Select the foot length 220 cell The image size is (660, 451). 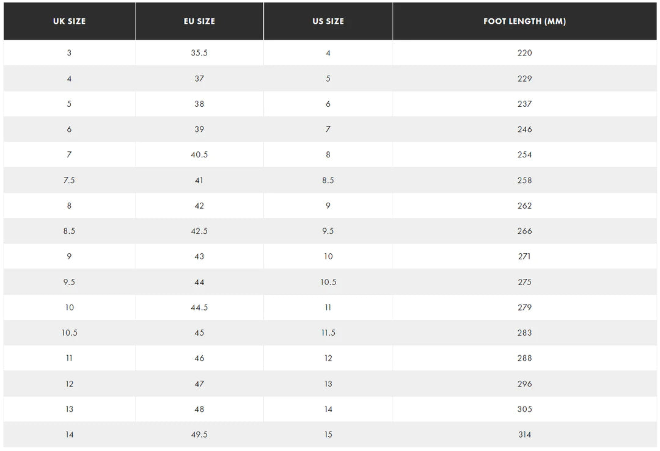pyautogui.click(x=524, y=53)
